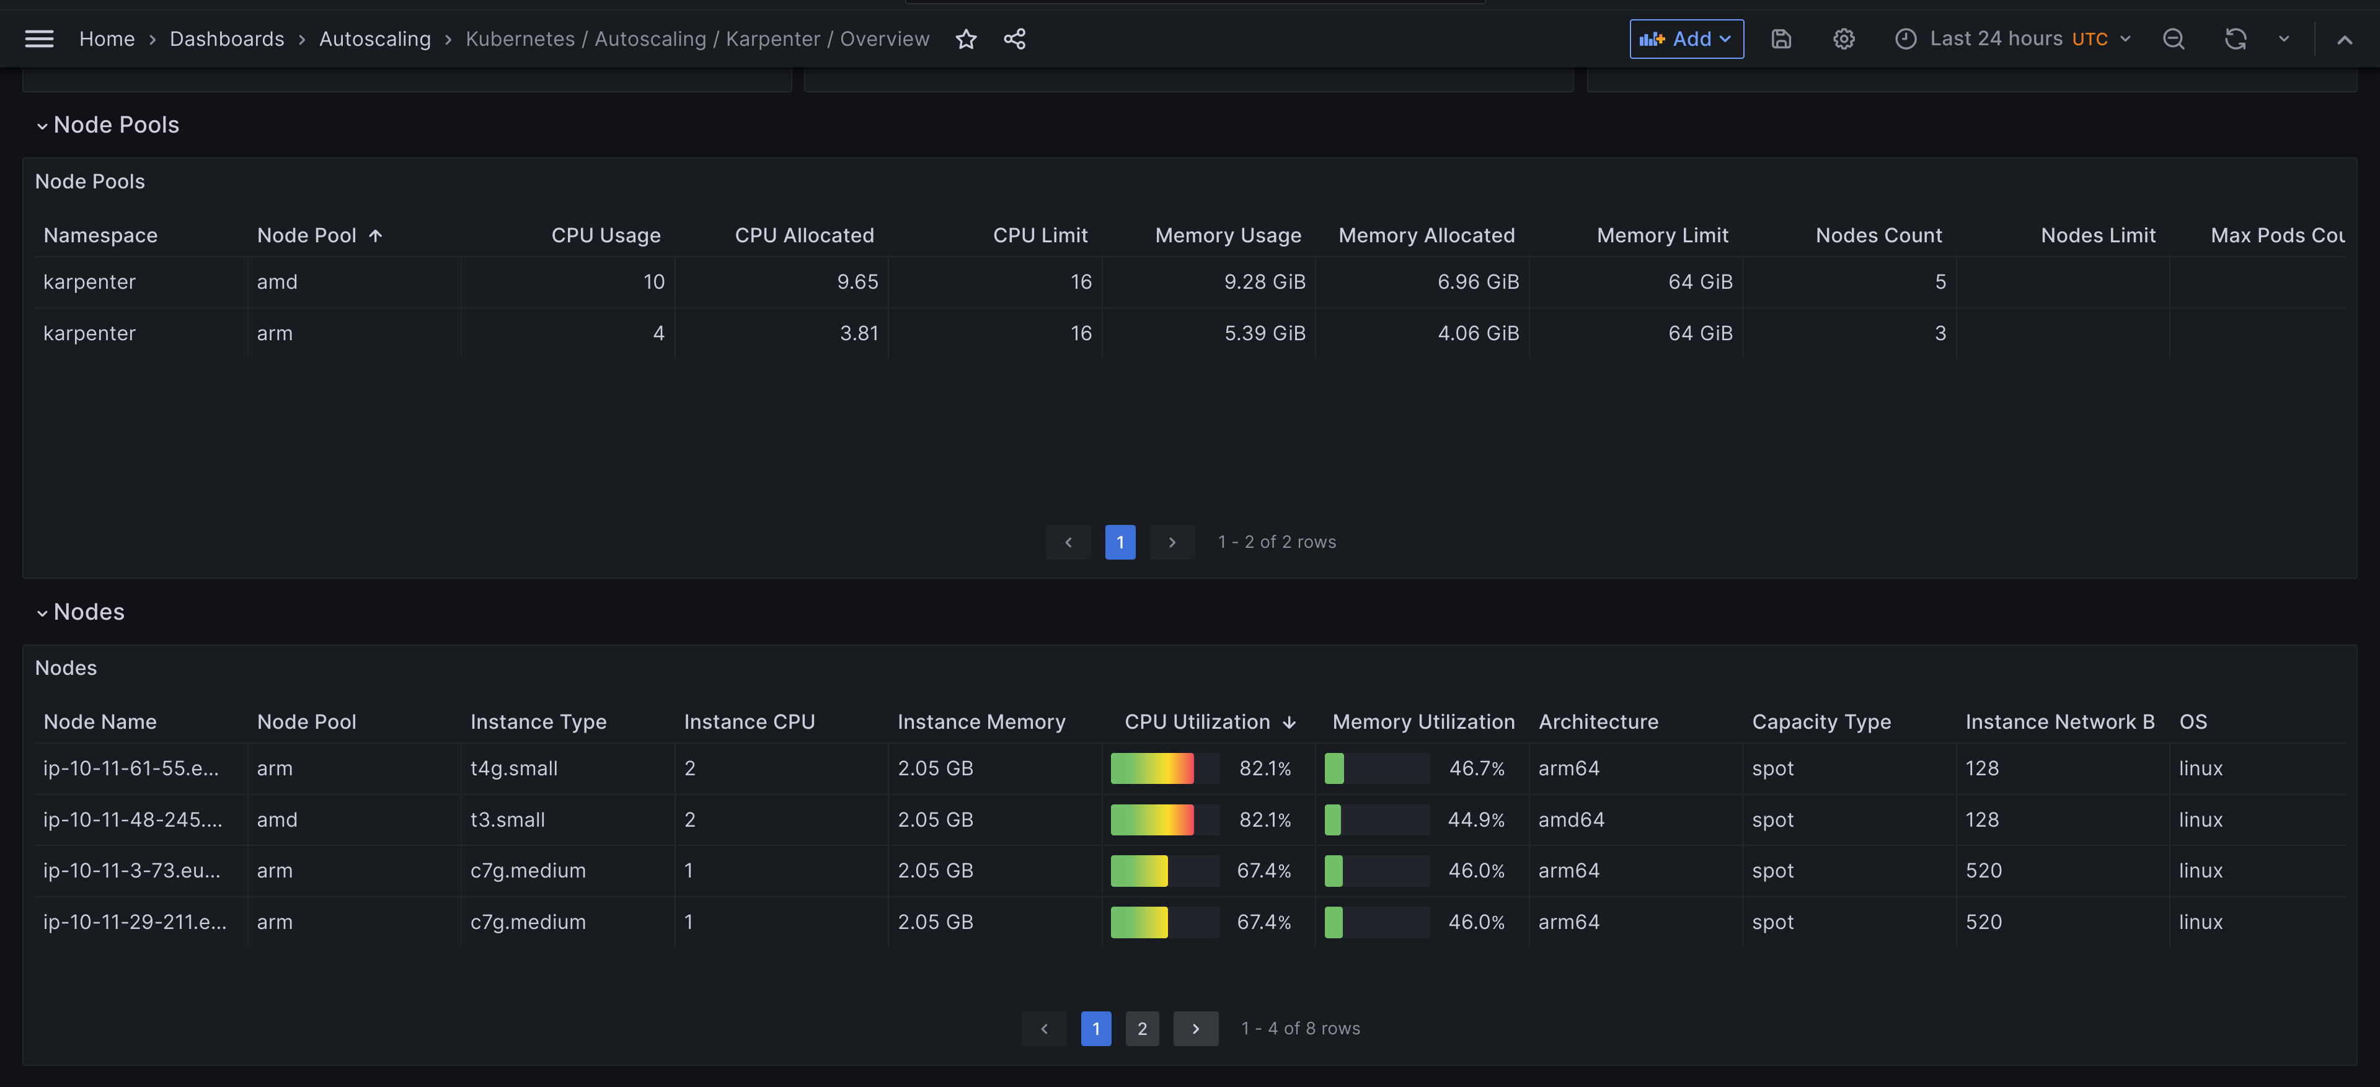The width and height of the screenshot is (2380, 1087).
Task: Open the hamburger navigation menu
Action: click(39, 39)
